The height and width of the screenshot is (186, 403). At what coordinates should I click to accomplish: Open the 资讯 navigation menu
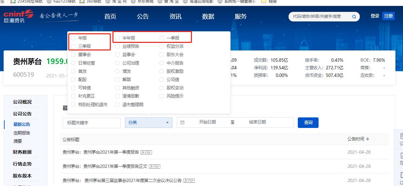click(175, 16)
